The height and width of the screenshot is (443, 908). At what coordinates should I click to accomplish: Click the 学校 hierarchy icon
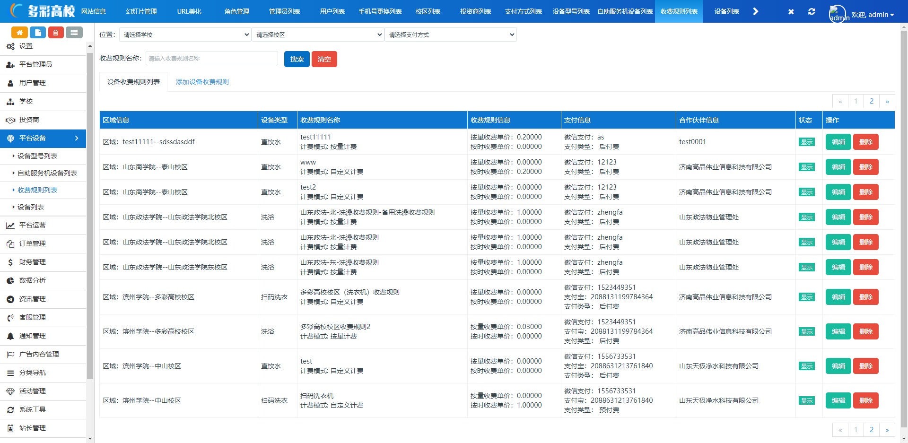(x=10, y=102)
